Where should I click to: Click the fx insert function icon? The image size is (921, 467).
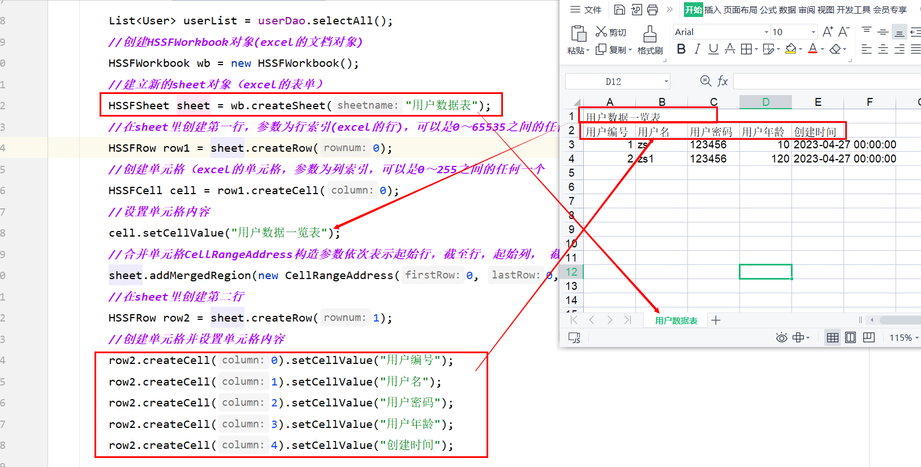coord(722,81)
